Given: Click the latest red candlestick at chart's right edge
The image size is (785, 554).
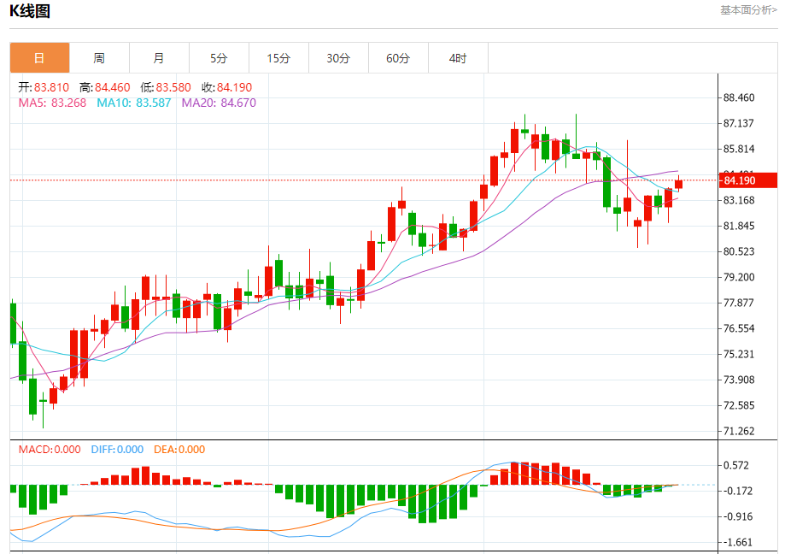Looking at the screenshot, I should 679,184.
